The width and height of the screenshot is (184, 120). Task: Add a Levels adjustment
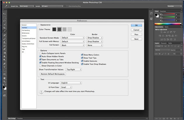pos(165,32)
